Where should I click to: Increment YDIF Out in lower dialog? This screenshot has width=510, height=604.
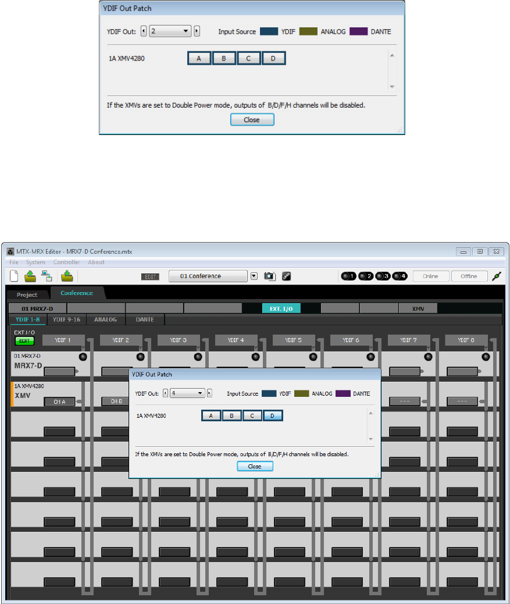click(209, 393)
